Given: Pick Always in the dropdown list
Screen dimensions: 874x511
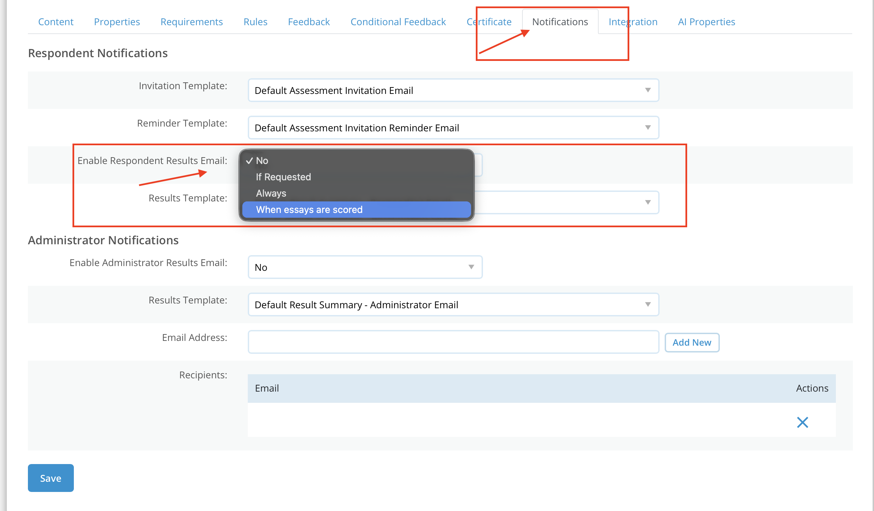Looking at the screenshot, I should click(x=356, y=193).
